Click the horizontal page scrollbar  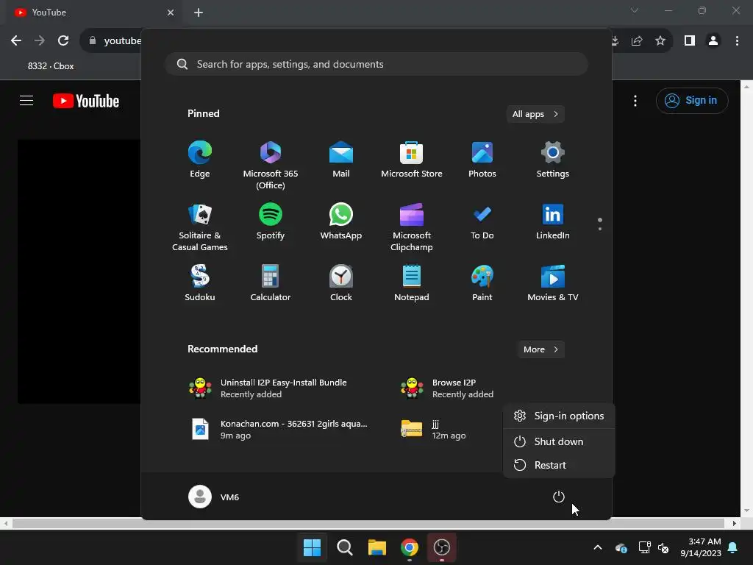tap(368, 523)
